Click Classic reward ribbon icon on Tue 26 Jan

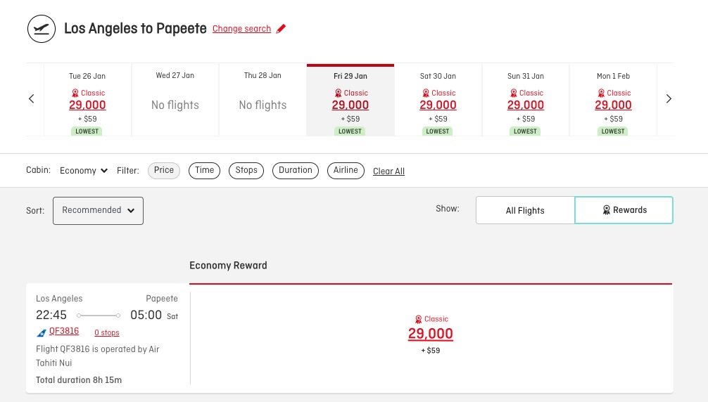point(75,93)
